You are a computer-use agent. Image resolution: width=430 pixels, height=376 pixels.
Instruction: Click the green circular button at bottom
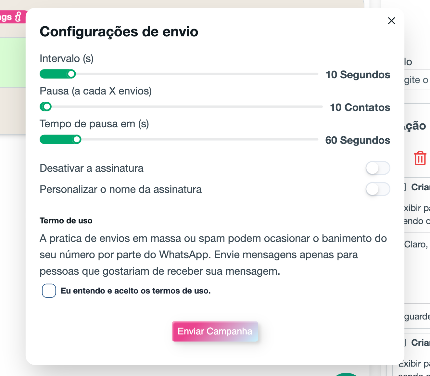coord(346,374)
